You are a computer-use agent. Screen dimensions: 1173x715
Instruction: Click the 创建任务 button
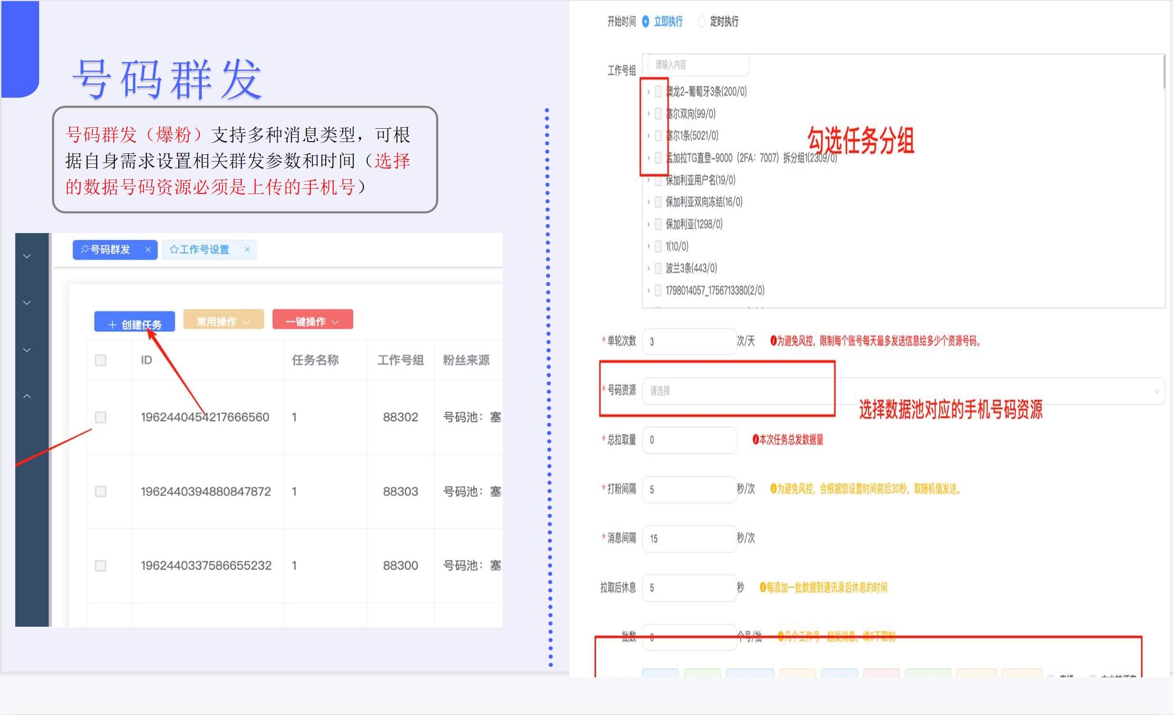[134, 322]
